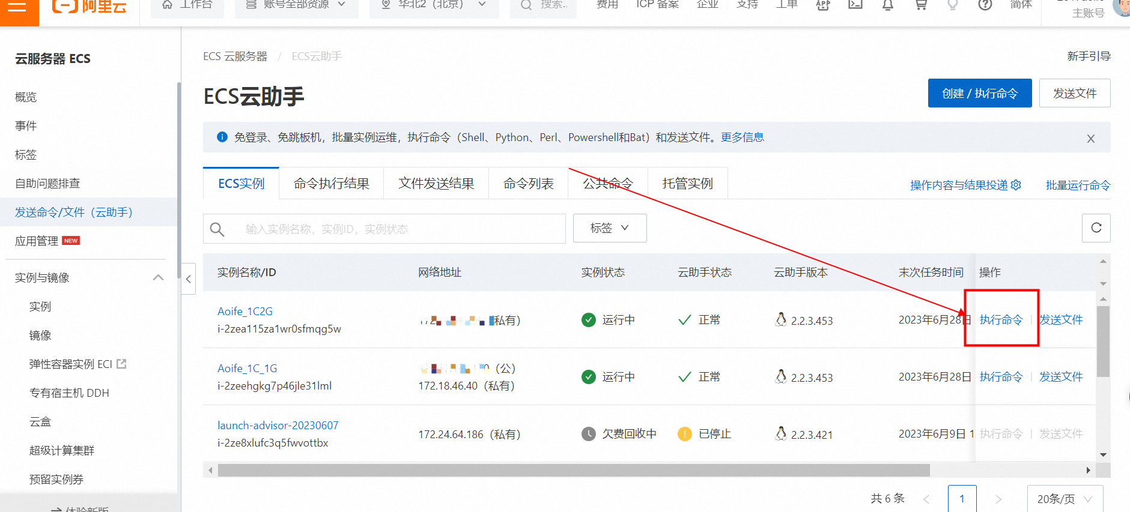Open instance Aoife_1C2G
This screenshot has height=512, width=1130.
[245, 312]
